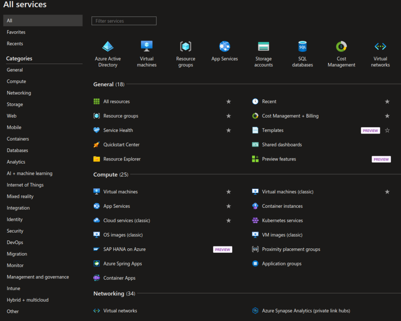Click the Service Health heart icon
The height and width of the screenshot is (321, 401).
tap(97, 130)
